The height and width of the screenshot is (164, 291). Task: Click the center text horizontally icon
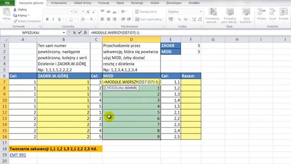109,19
